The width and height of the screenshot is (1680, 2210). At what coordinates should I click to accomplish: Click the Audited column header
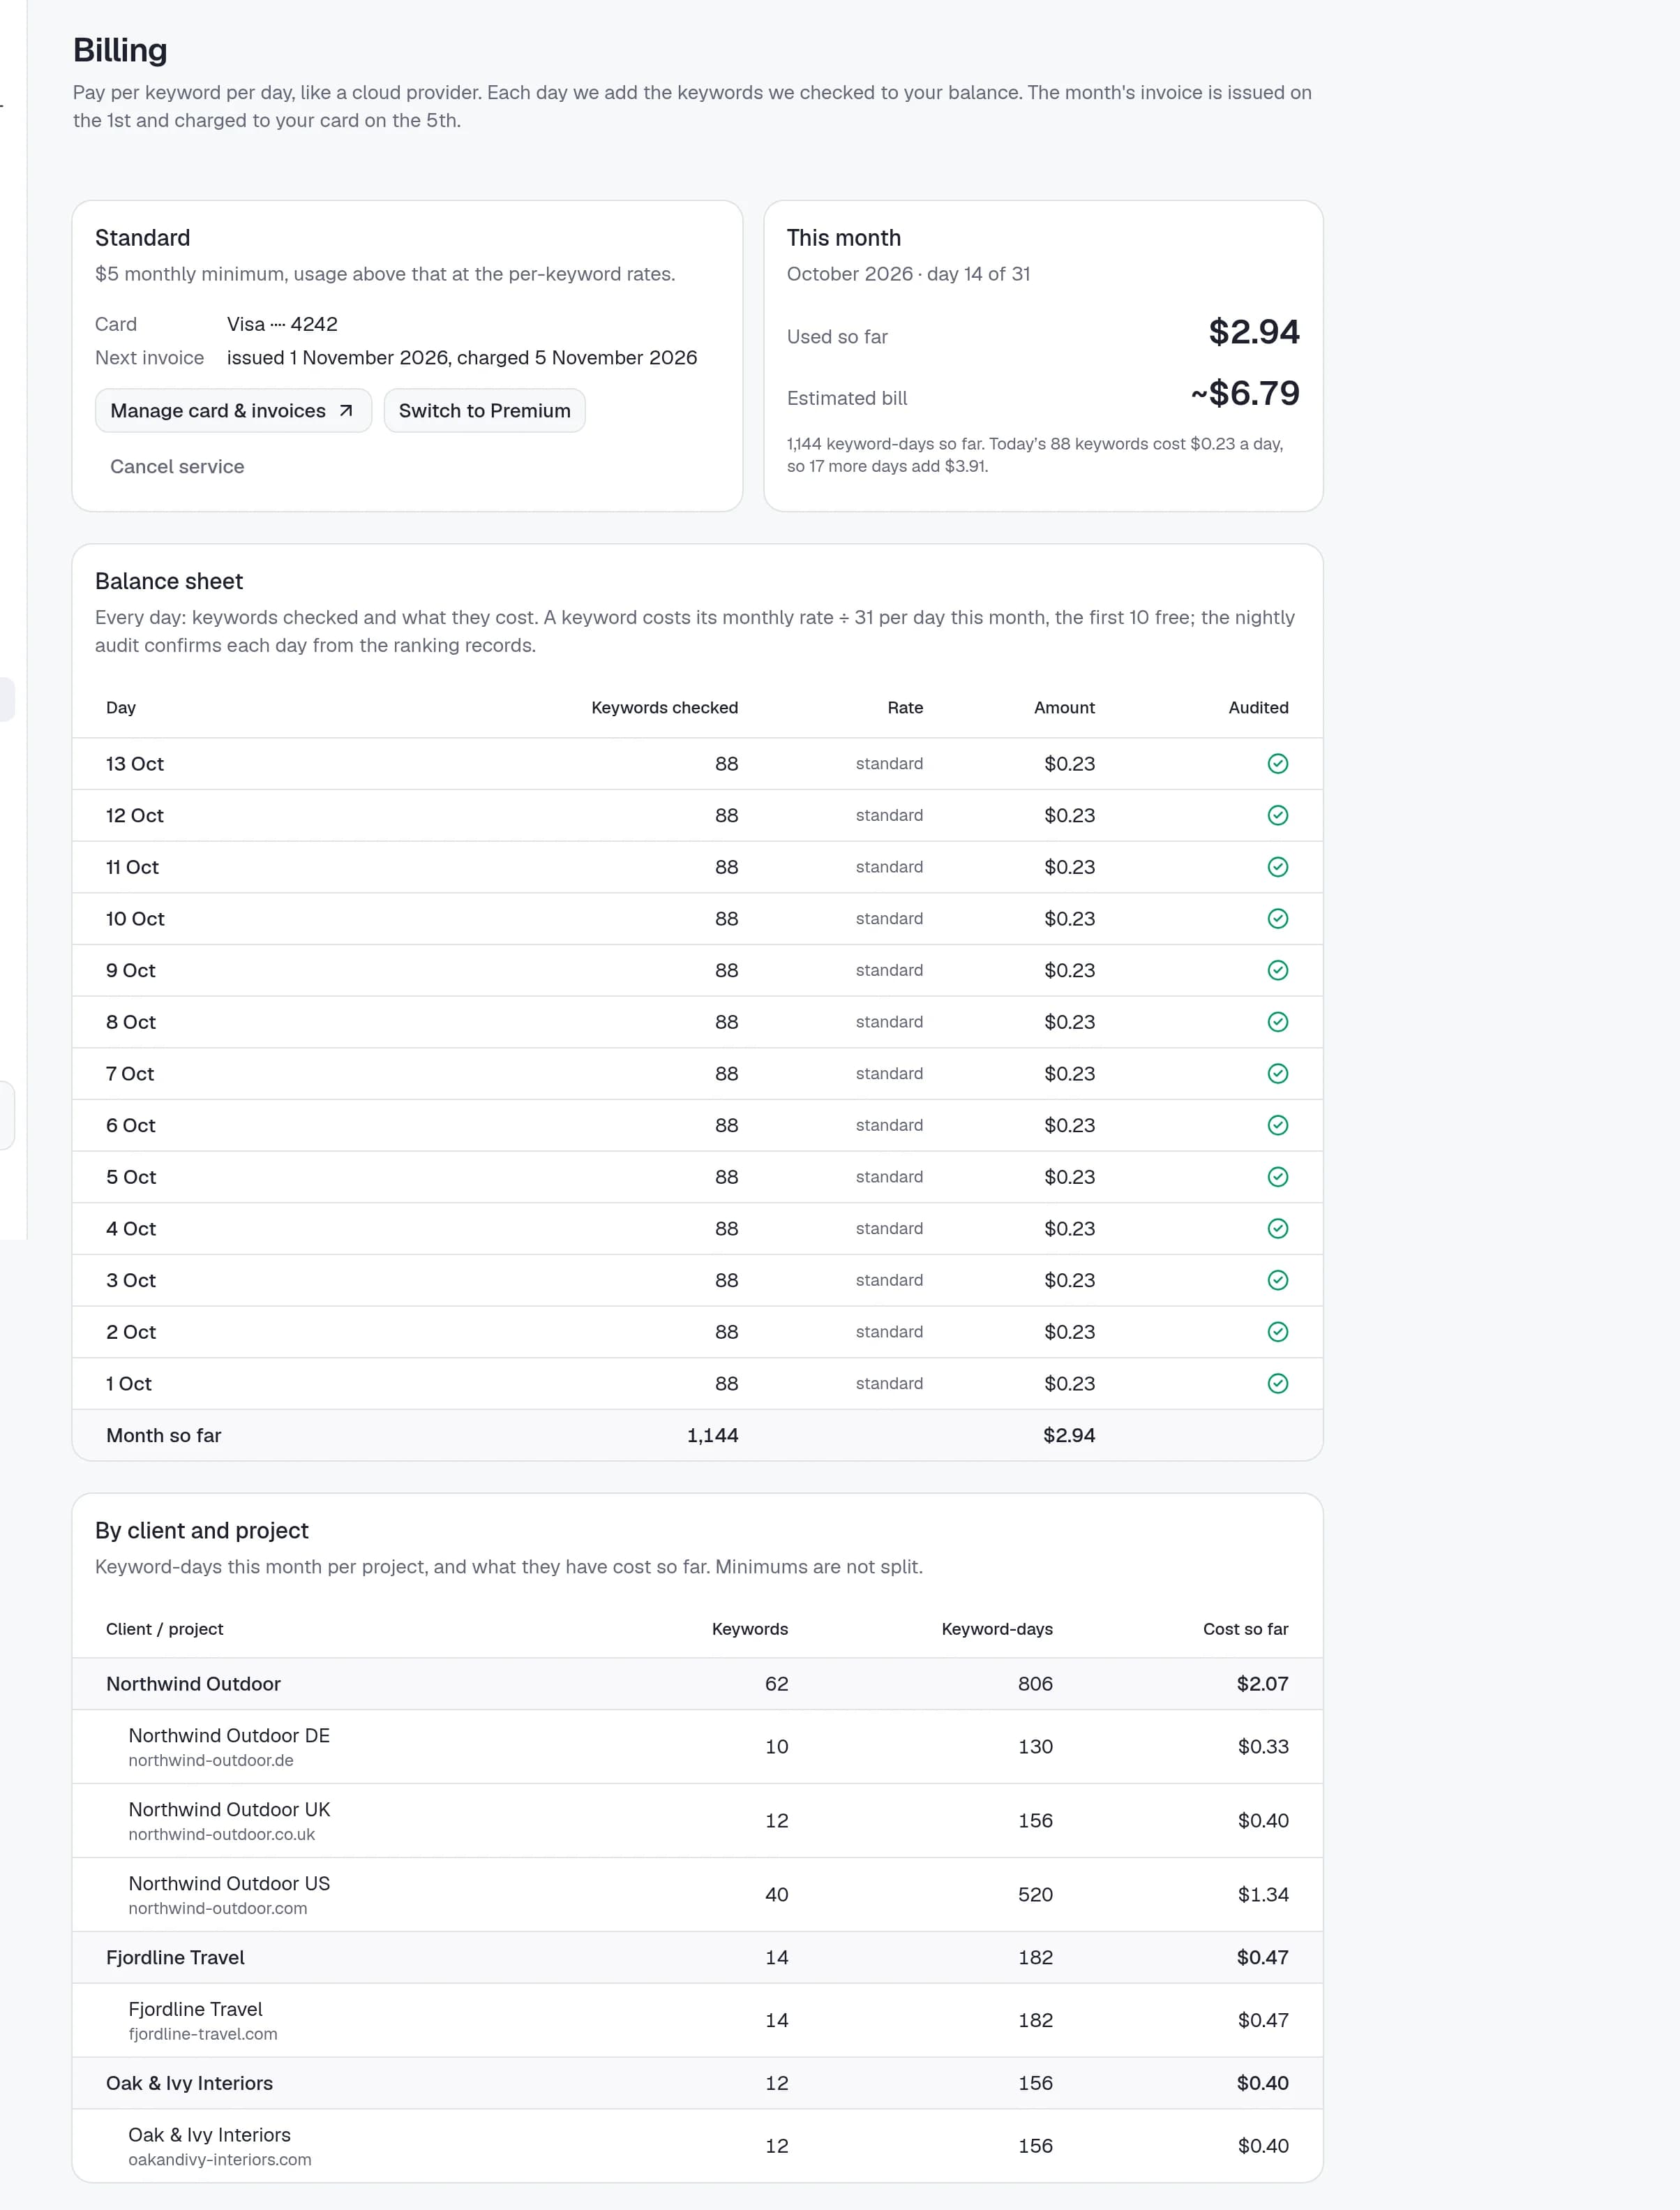click(x=1258, y=707)
